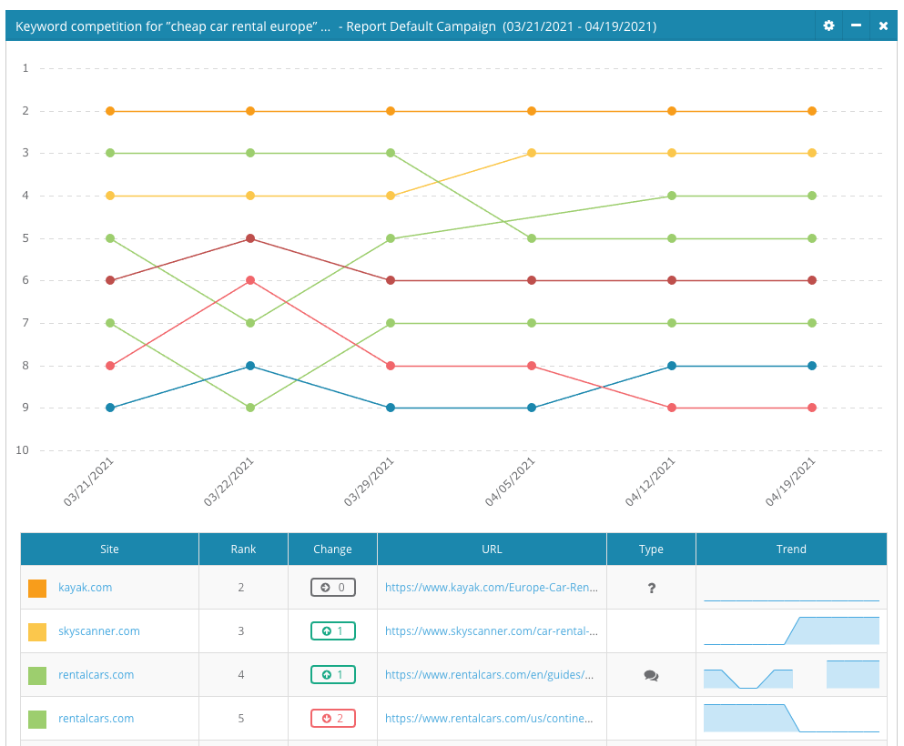Minimize the keyword competition widget
Viewport: 904px width, 746px height.
(855, 26)
